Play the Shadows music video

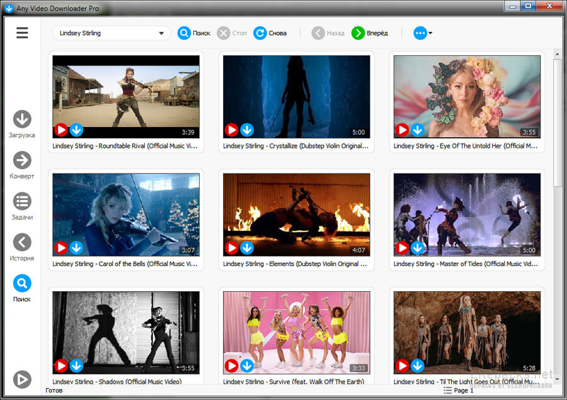[60, 365]
